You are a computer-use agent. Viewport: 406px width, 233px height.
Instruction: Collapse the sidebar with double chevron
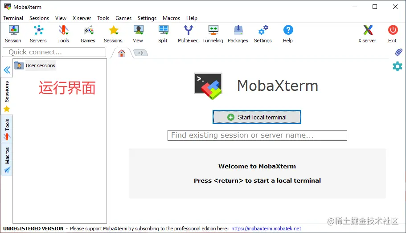(x=7, y=70)
